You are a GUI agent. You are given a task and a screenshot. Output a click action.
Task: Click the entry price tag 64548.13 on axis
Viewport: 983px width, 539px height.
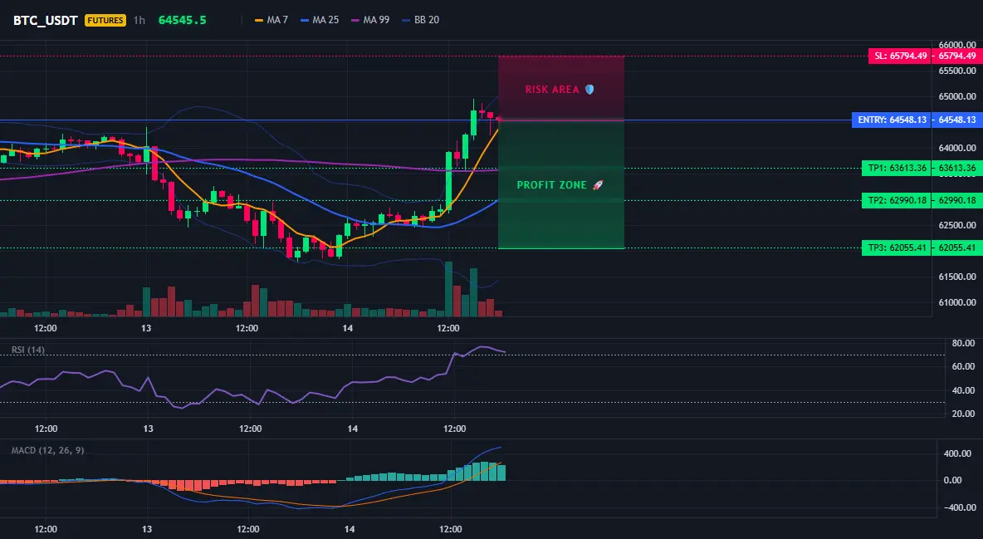(957, 120)
